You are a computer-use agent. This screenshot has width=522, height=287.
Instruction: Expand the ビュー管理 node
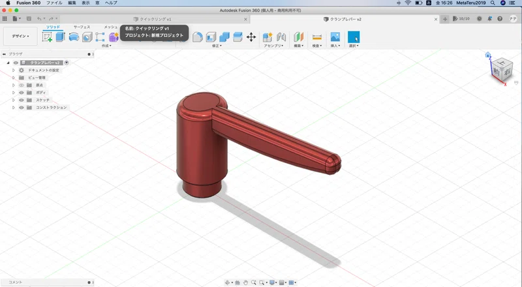pyautogui.click(x=13, y=78)
